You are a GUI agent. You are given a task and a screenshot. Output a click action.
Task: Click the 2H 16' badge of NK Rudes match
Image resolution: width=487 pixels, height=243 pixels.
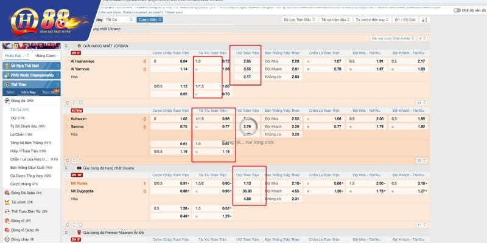[x=77, y=175]
